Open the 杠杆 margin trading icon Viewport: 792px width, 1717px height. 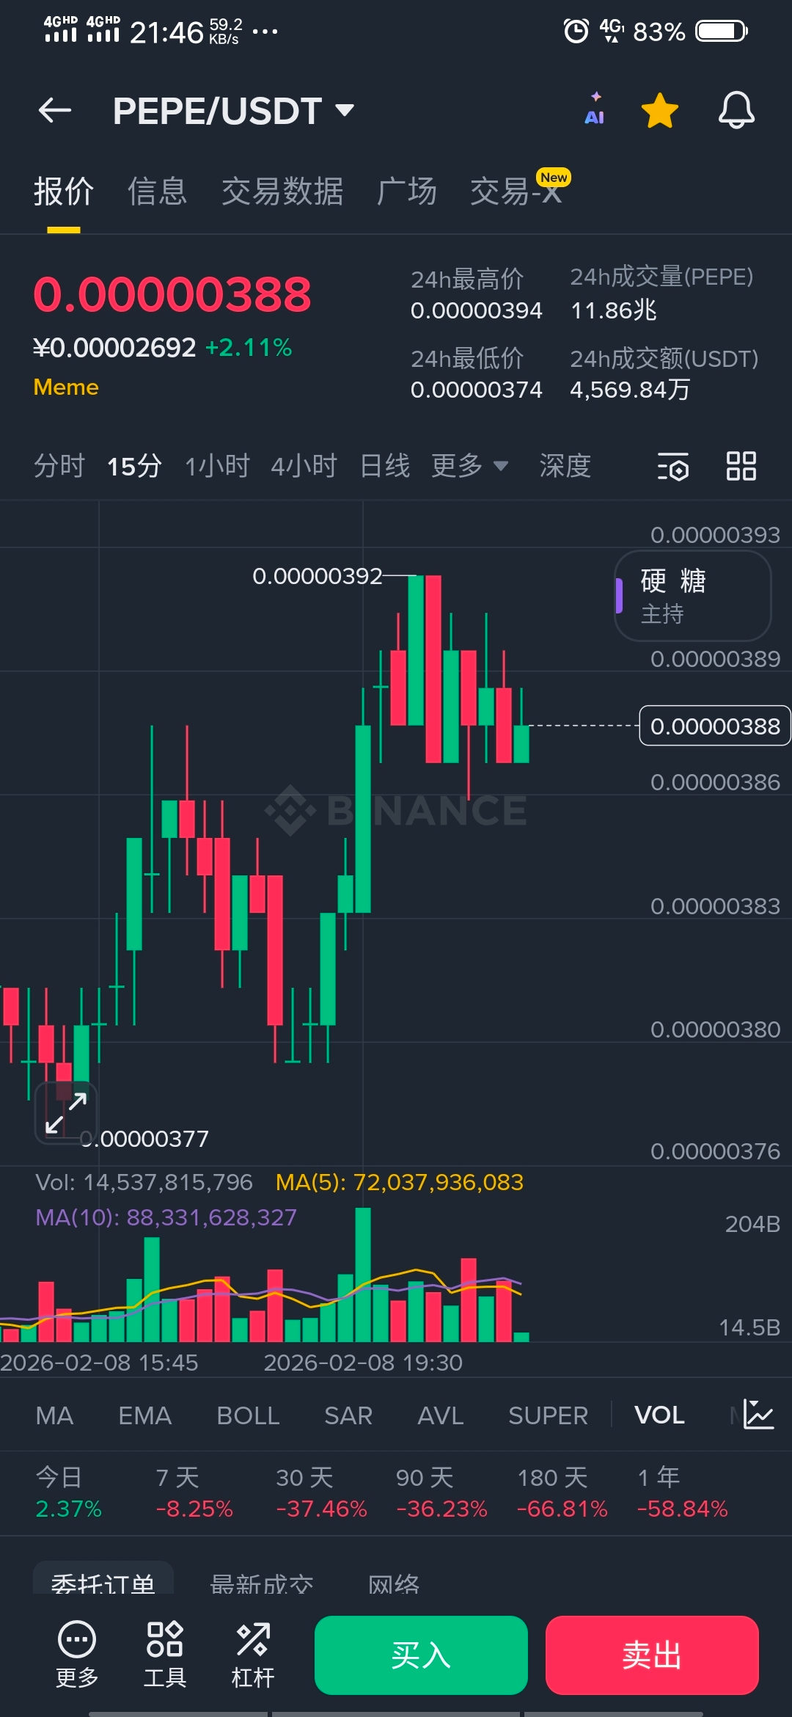(253, 1655)
